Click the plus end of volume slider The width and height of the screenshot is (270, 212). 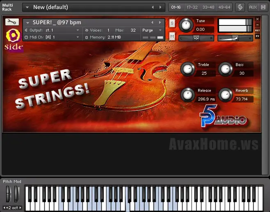click(250, 38)
